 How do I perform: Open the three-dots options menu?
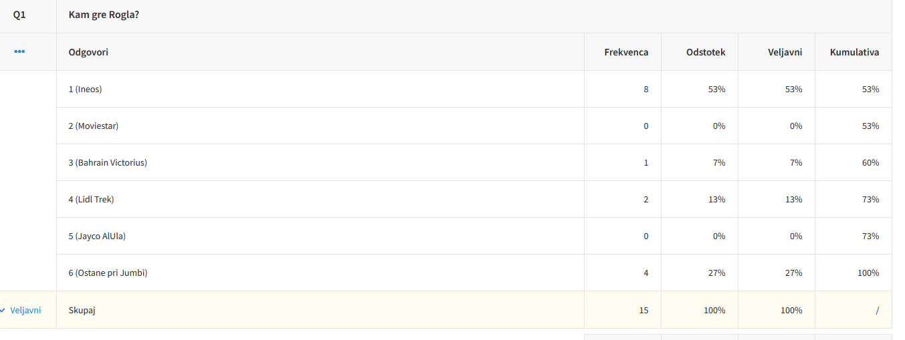point(19,52)
